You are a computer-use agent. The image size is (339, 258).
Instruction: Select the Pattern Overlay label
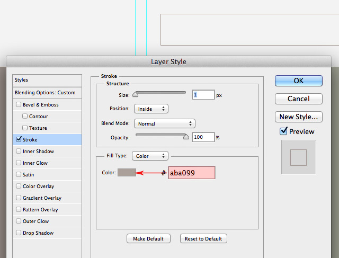pos(40,210)
